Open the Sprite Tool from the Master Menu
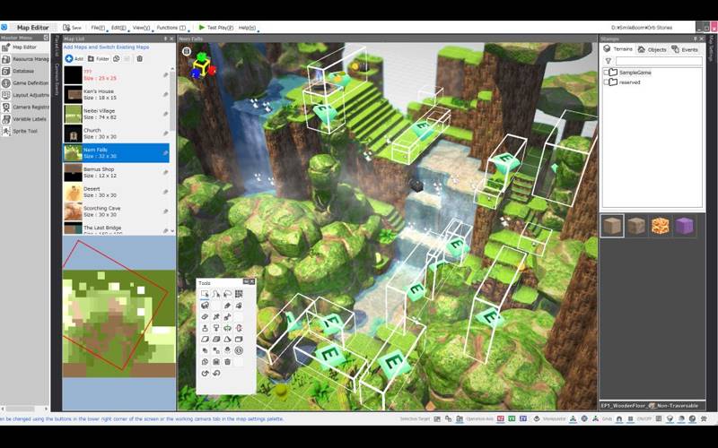The image size is (718, 448). [24, 131]
